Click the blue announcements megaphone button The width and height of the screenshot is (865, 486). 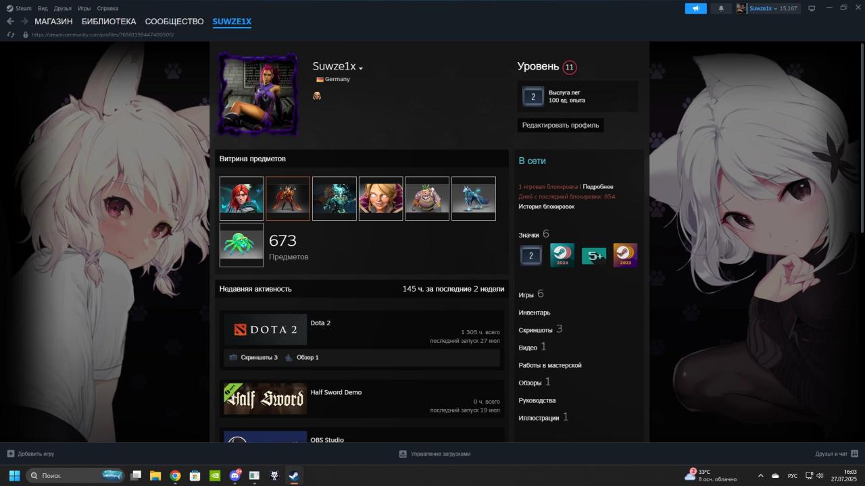click(x=695, y=8)
